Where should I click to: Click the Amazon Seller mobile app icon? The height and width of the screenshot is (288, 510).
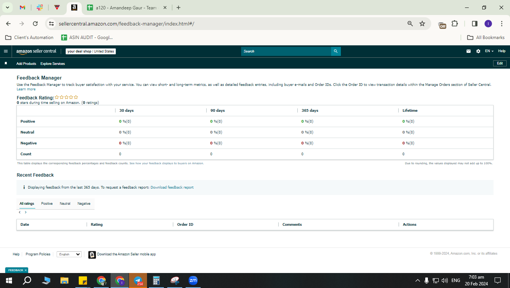(92, 255)
